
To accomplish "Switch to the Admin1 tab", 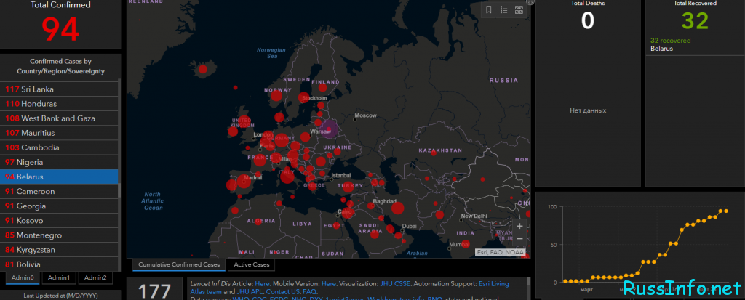I will coord(59,277).
